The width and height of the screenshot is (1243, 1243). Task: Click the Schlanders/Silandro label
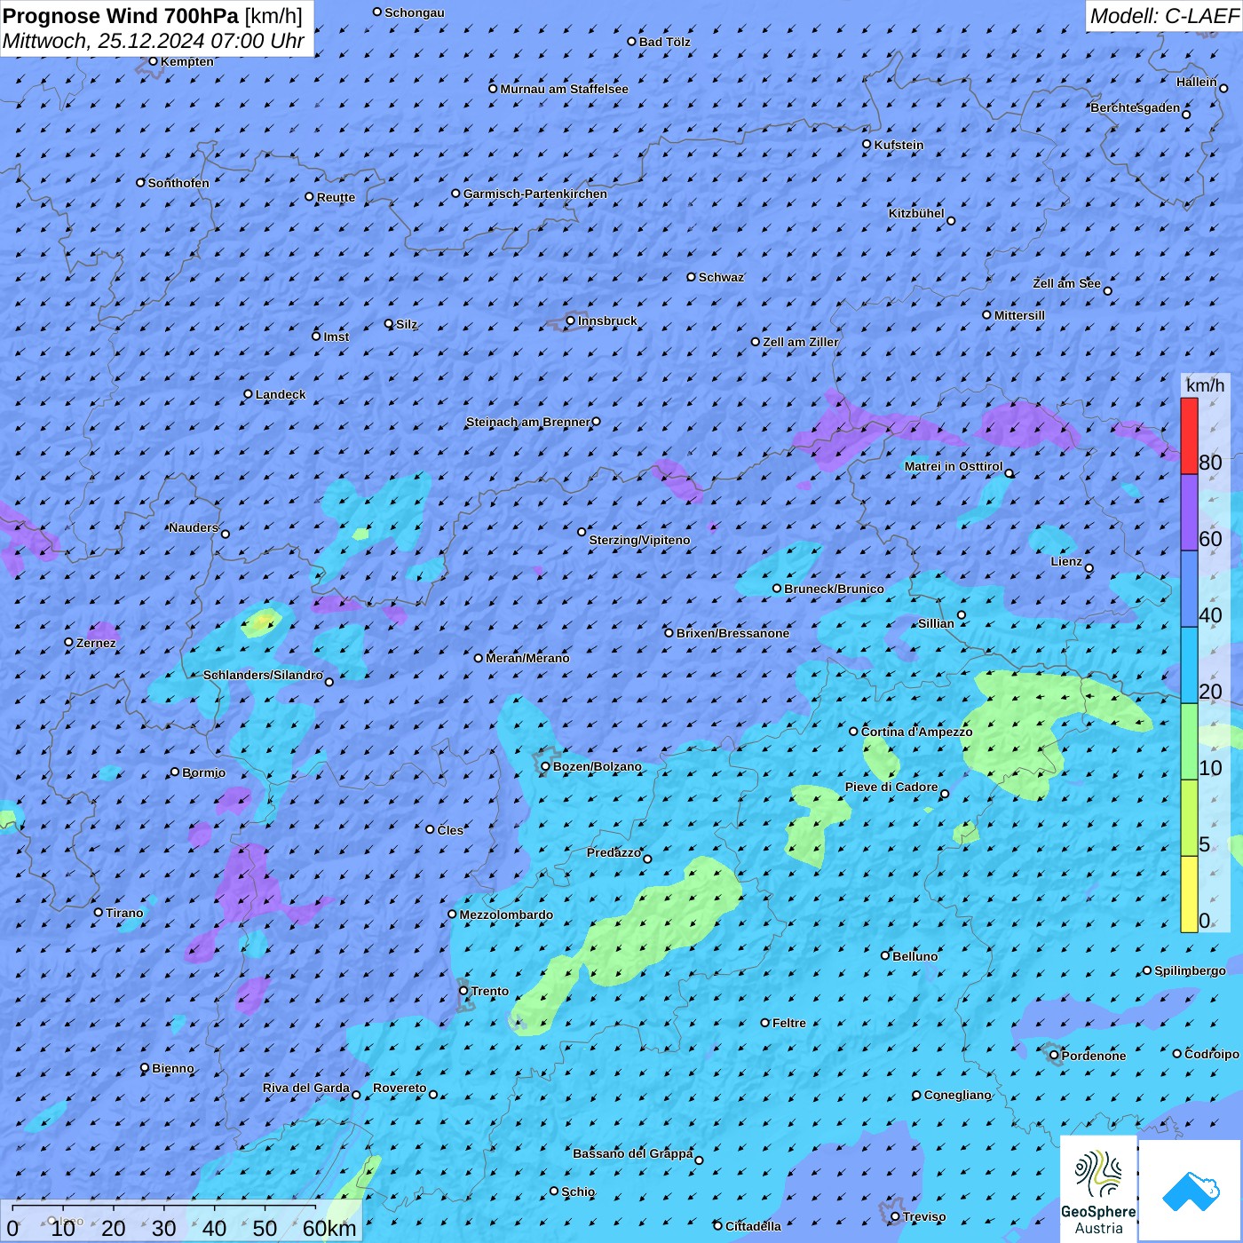264,675
